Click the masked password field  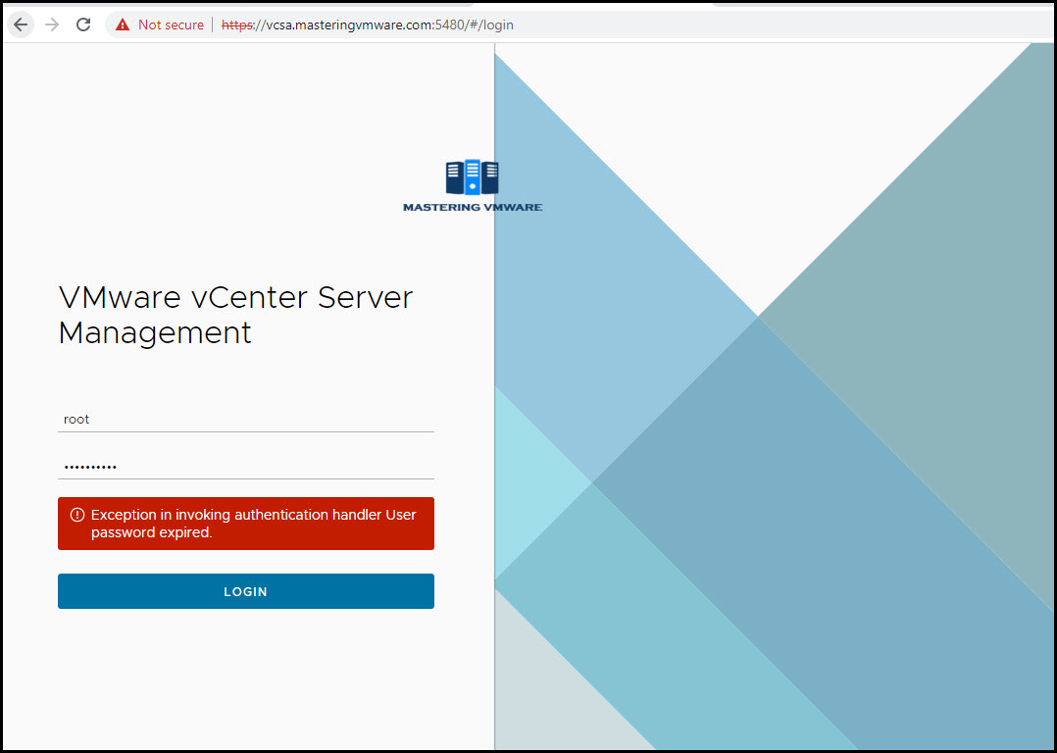[x=246, y=467]
